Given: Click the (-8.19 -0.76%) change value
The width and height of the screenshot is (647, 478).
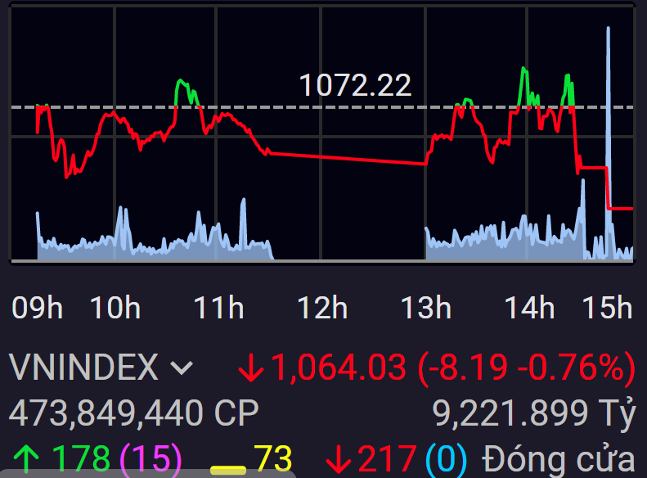Looking at the screenshot, I should pyautogui.click(x=526, y=368).
